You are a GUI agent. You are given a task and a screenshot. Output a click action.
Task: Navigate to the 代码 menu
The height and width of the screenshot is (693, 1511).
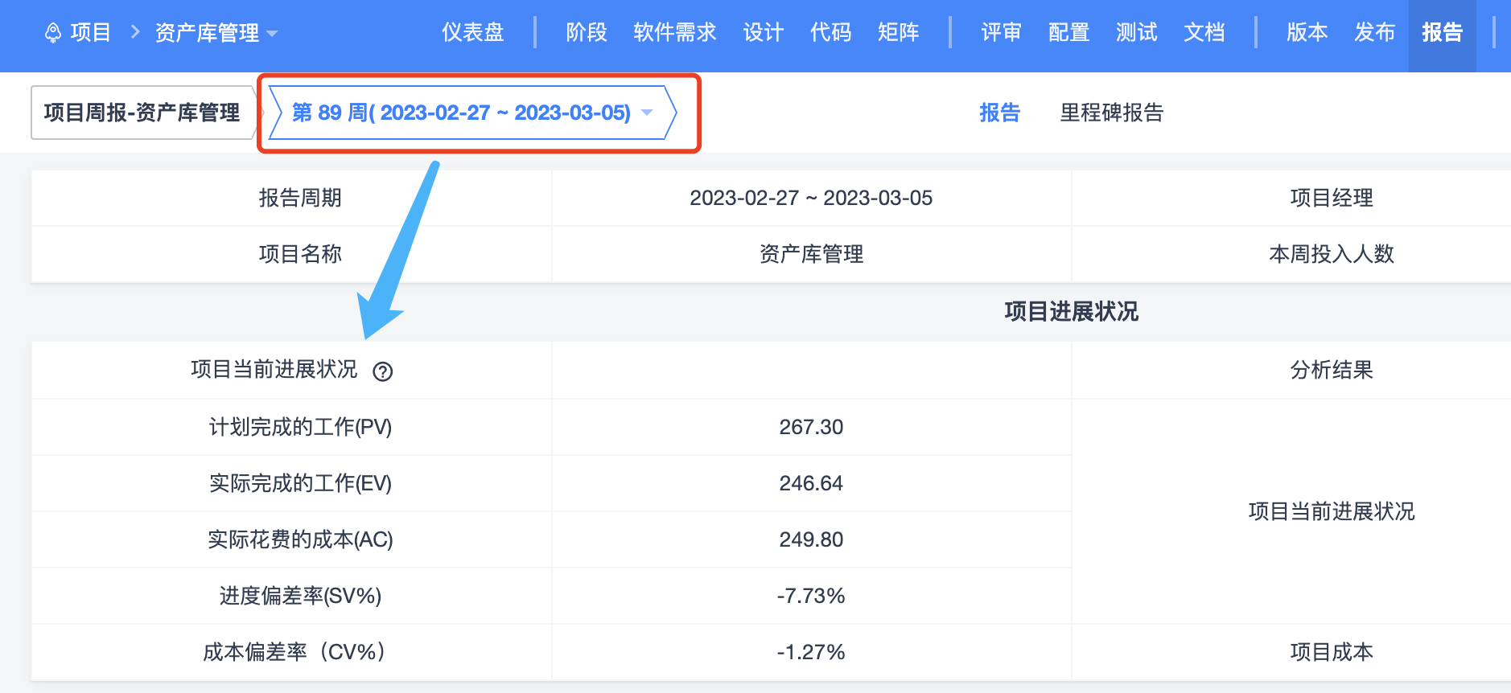[830, 32]
